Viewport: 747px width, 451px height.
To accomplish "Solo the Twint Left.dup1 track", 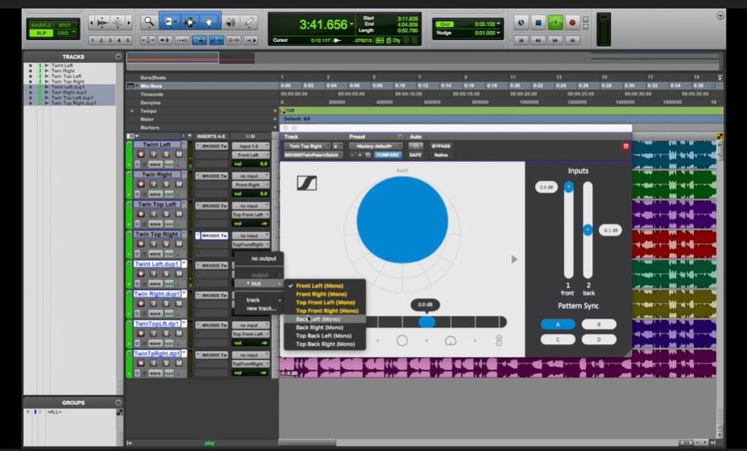I will [x=166, y=274].
